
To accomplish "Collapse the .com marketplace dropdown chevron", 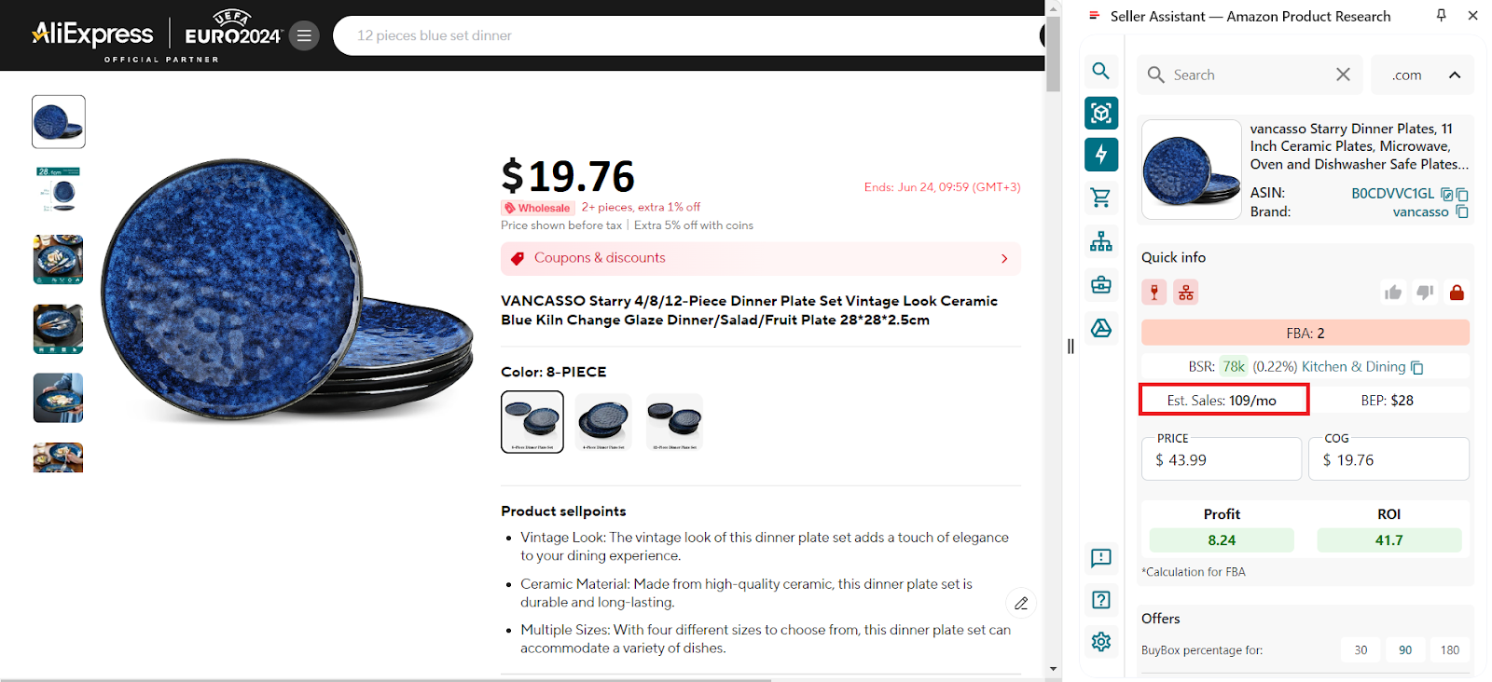I will pos(1453,75).
